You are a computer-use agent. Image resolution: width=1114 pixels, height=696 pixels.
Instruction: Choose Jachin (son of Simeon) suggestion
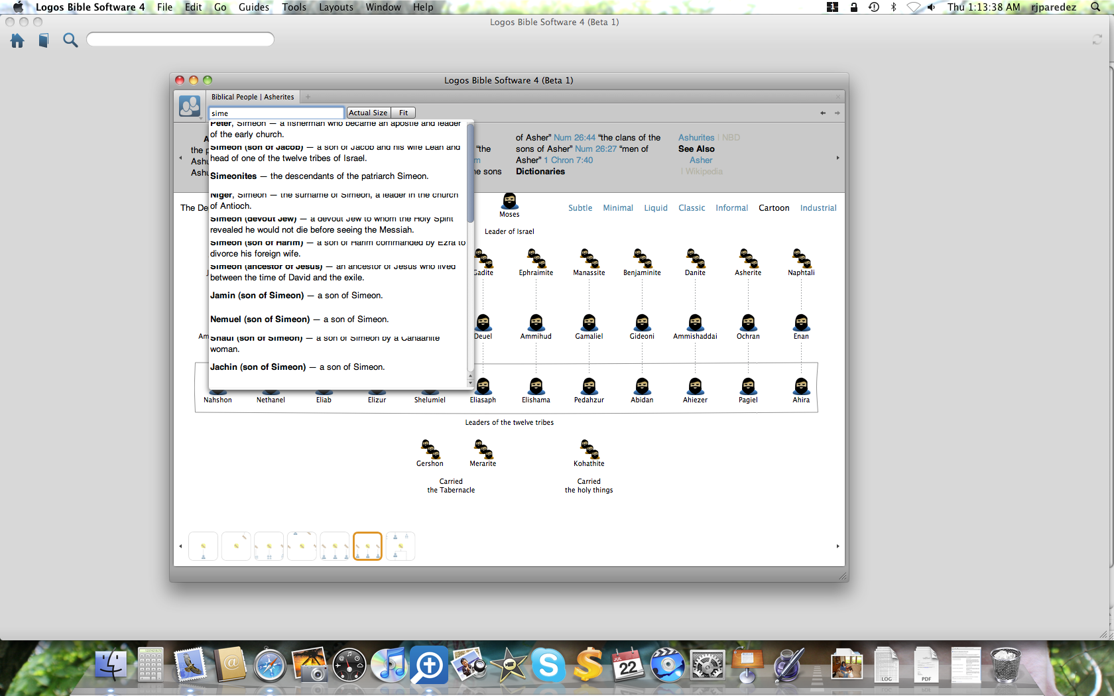(x=338, y=367)
